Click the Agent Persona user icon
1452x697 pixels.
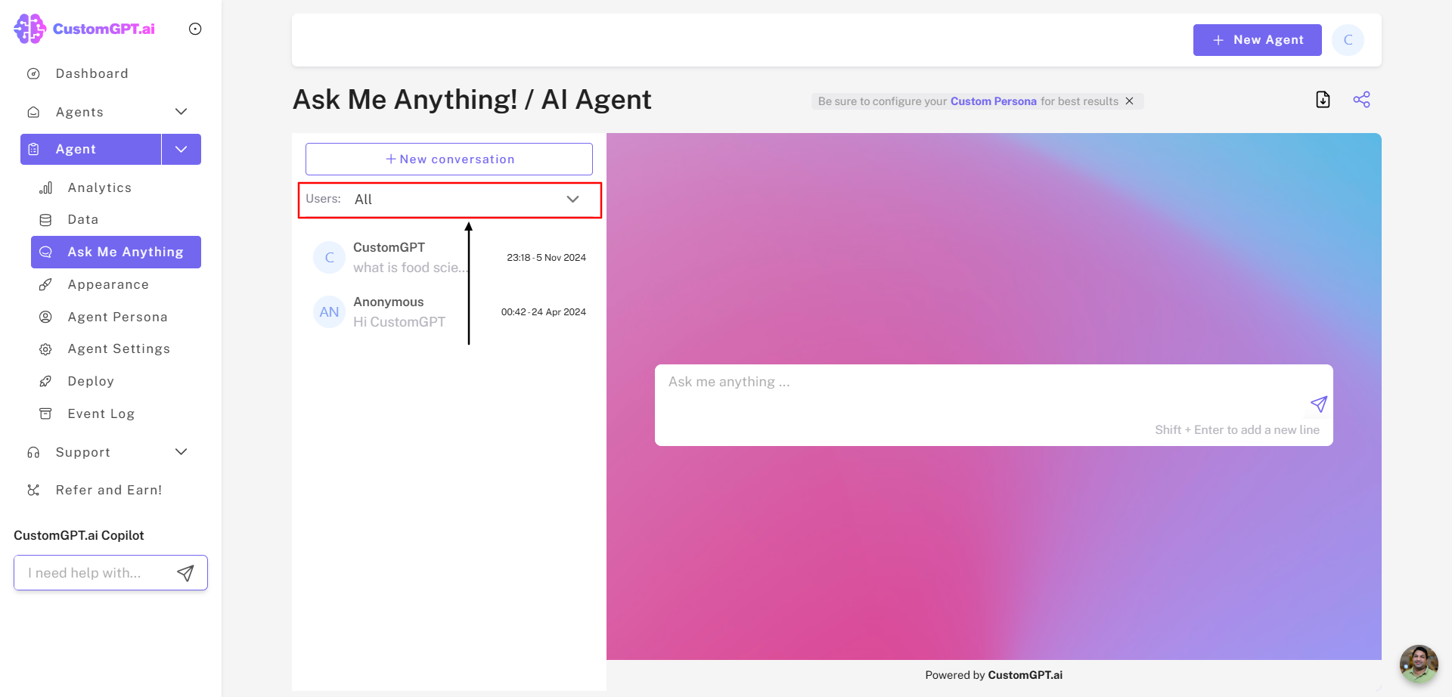45,317
